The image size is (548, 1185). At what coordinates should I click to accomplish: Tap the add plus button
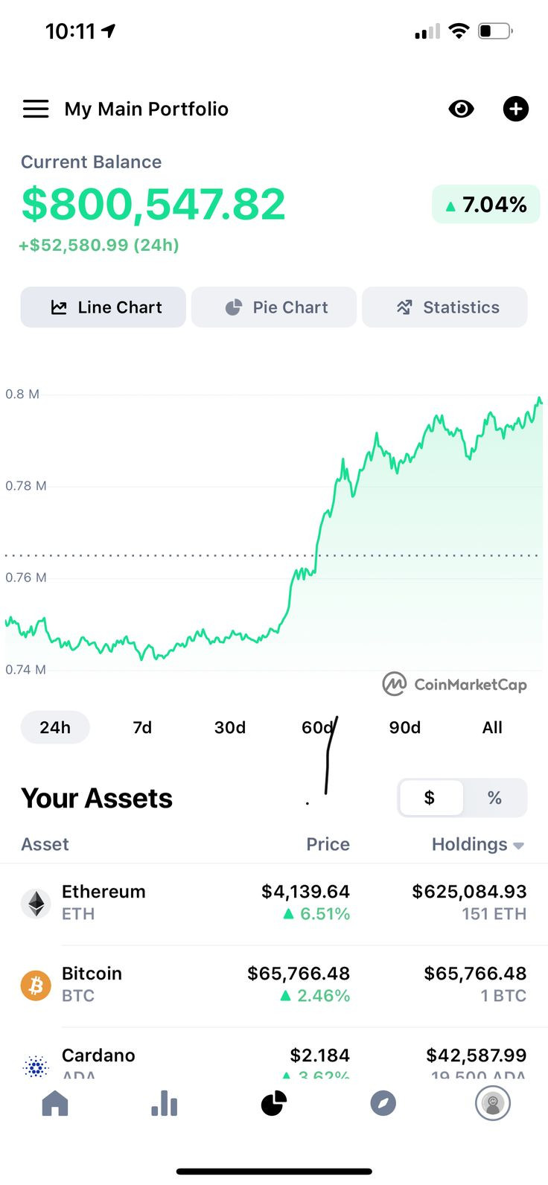point(516,109)
